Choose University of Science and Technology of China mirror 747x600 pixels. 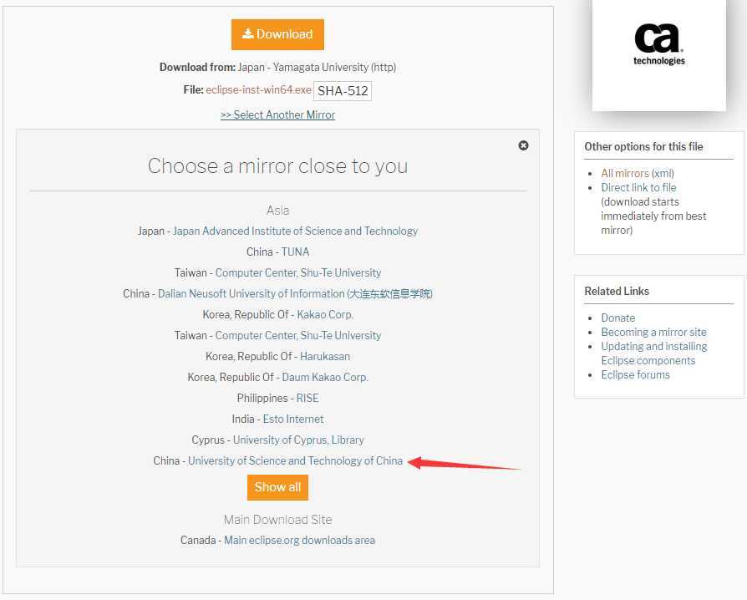(x=295, y=460)
